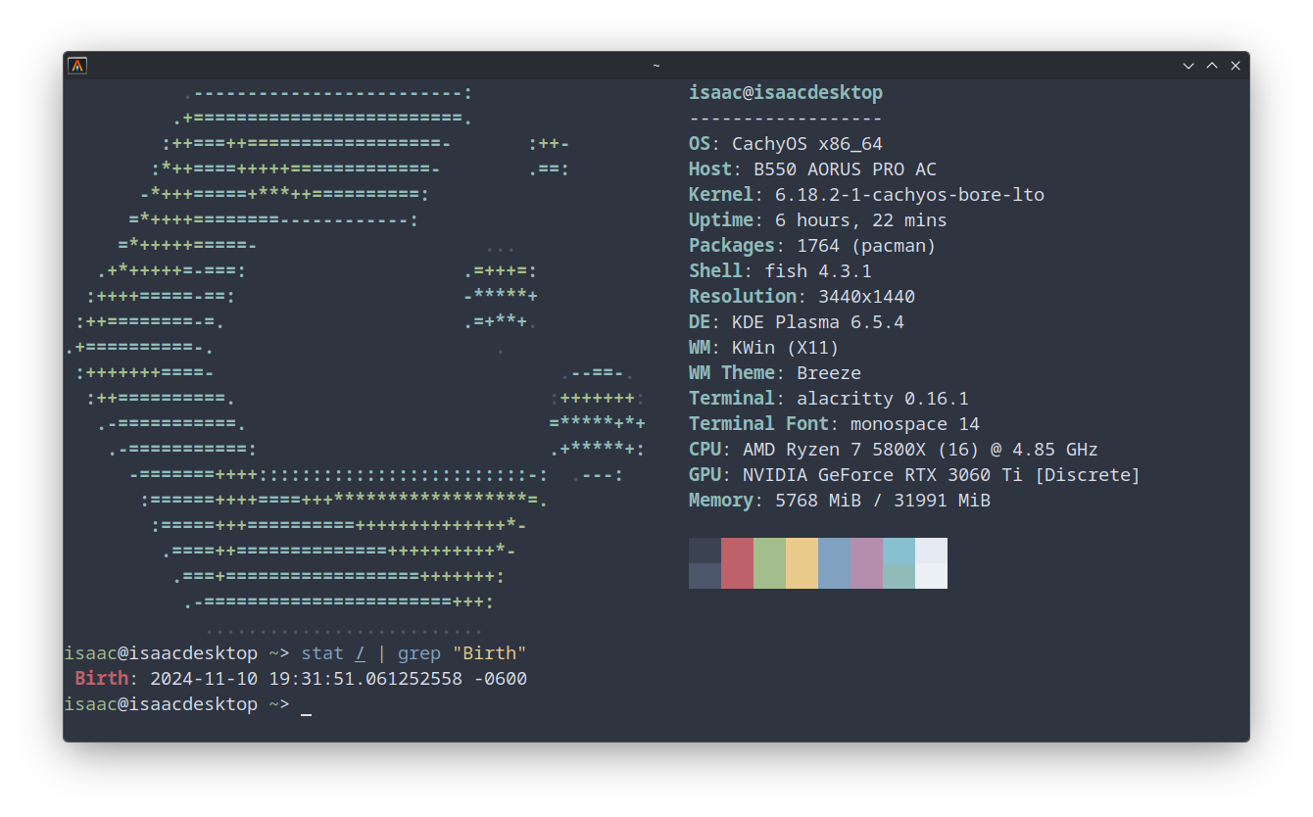Screen dimensions: 1313x817
Task: Click the "Packages" label
Action: pyautogui.click(x=732, y=246)
